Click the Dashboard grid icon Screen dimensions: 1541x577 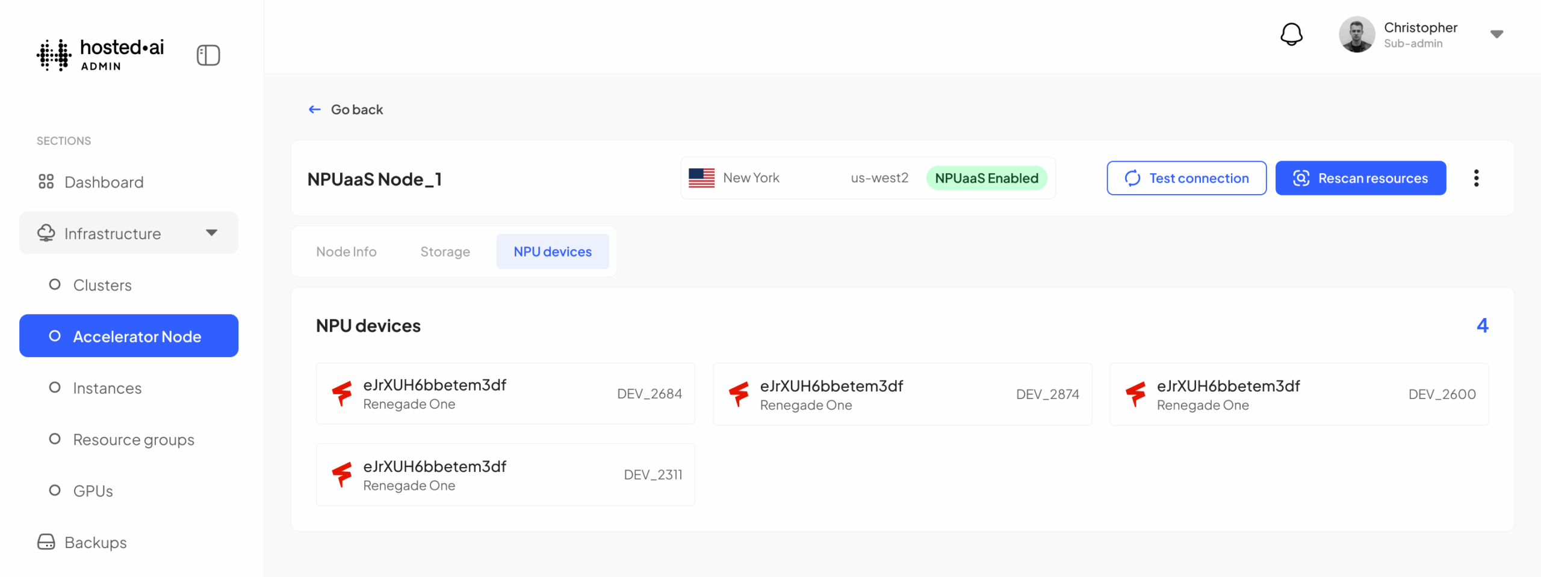click(46, 182)
